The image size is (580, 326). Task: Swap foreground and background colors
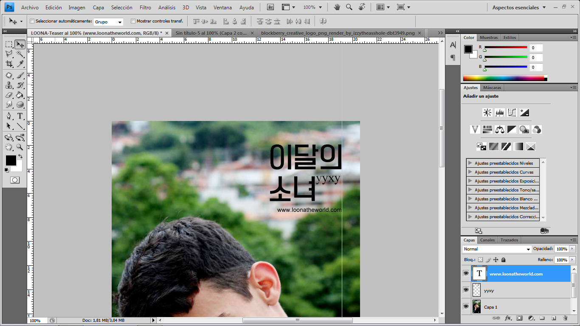pos(20,156)
